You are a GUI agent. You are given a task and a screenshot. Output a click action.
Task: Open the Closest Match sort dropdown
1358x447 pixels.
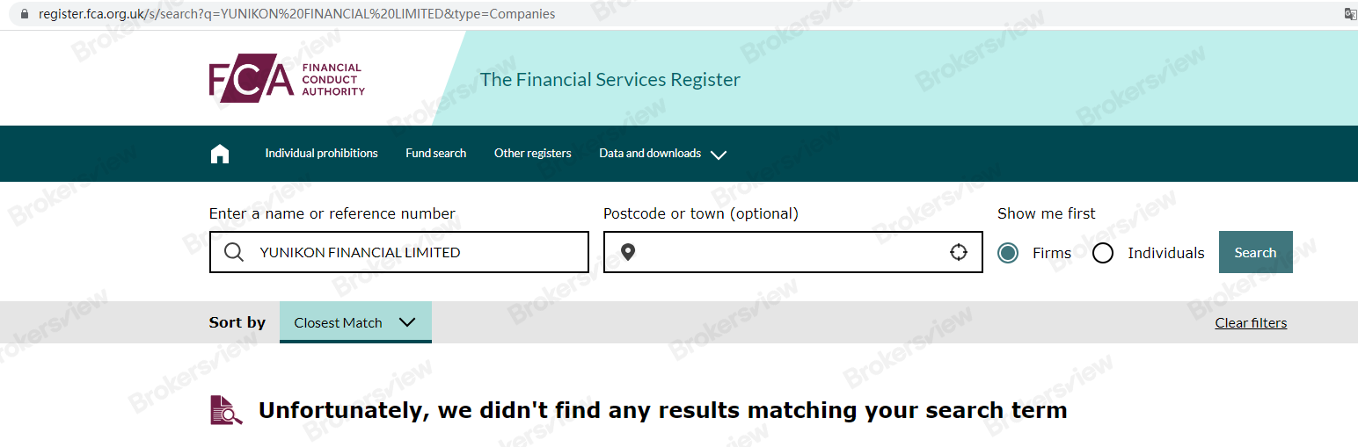click(x=355, y=322)
